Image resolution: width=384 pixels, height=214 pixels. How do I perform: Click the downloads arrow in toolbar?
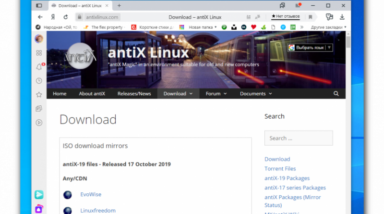(x=342, y=17)
